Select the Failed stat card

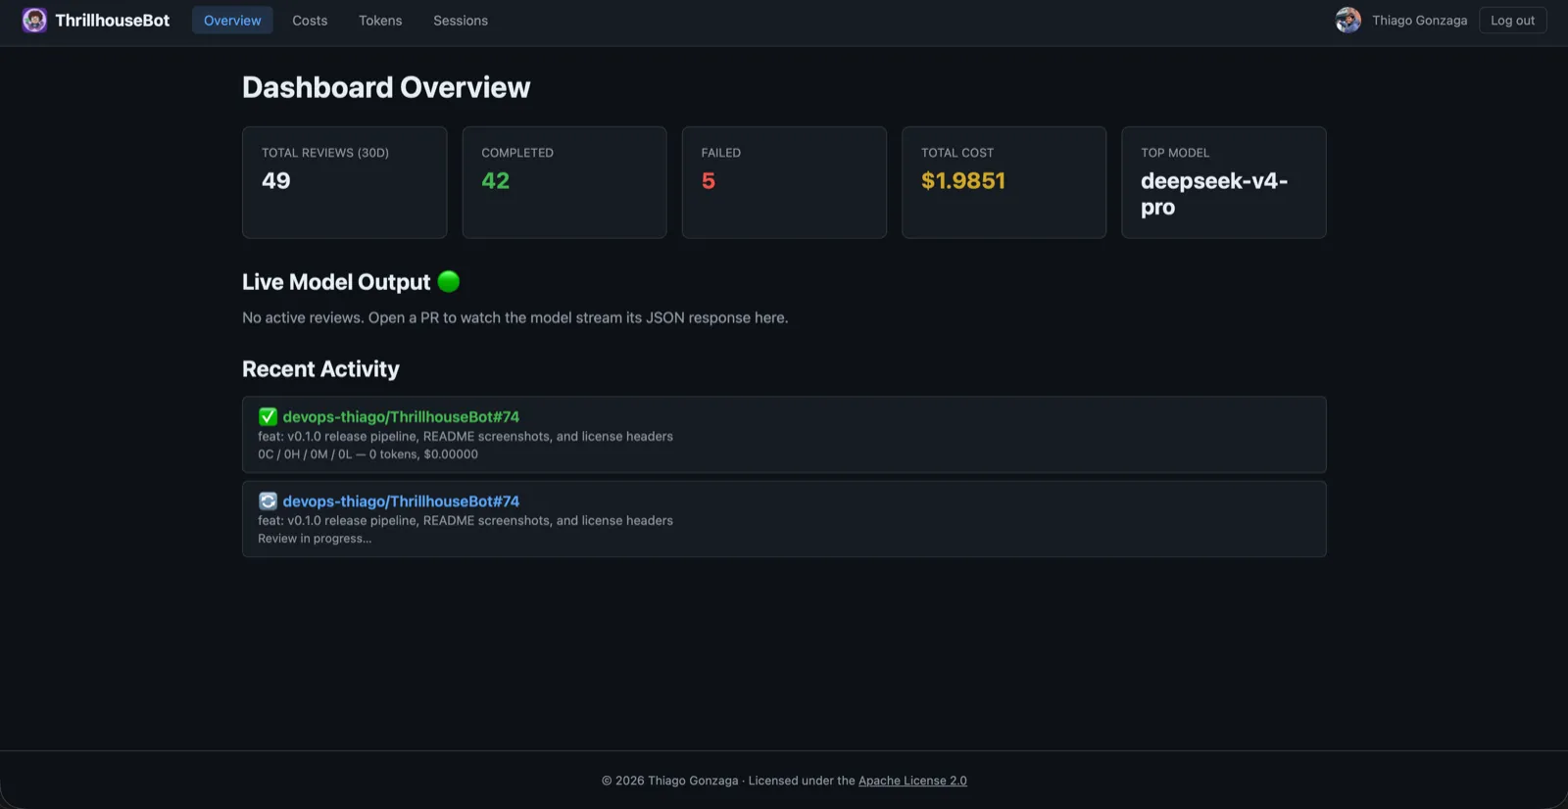click(784, 182)
